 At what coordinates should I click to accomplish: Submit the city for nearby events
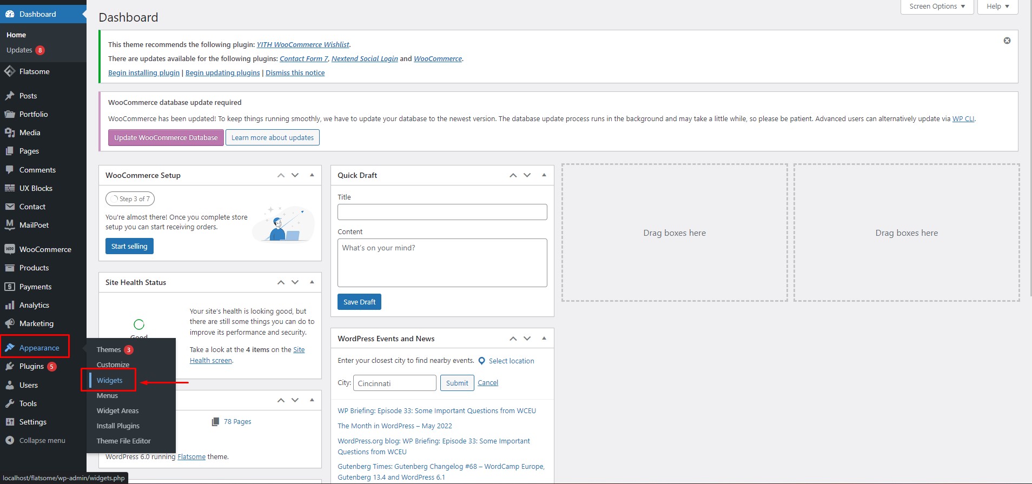(x=457, y=383)
